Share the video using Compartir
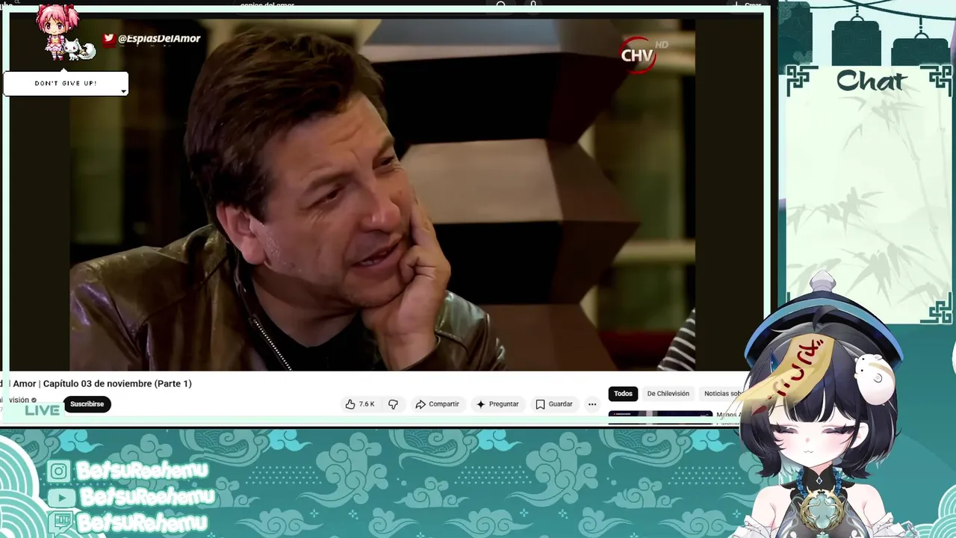 (x=437, y=404)
